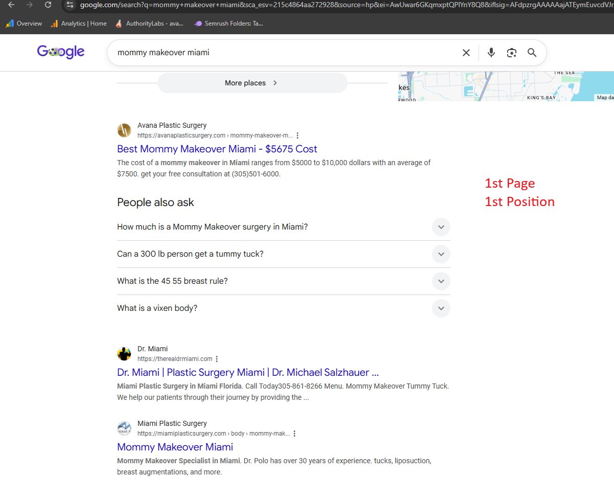Start voice search with microphone icon

tap(491, 53)
